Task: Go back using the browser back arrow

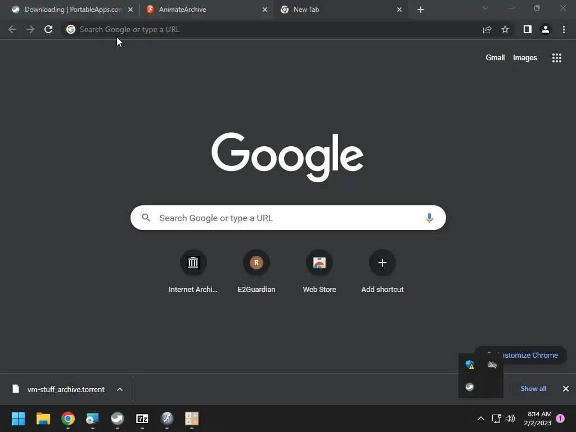Action: (12, 29)
